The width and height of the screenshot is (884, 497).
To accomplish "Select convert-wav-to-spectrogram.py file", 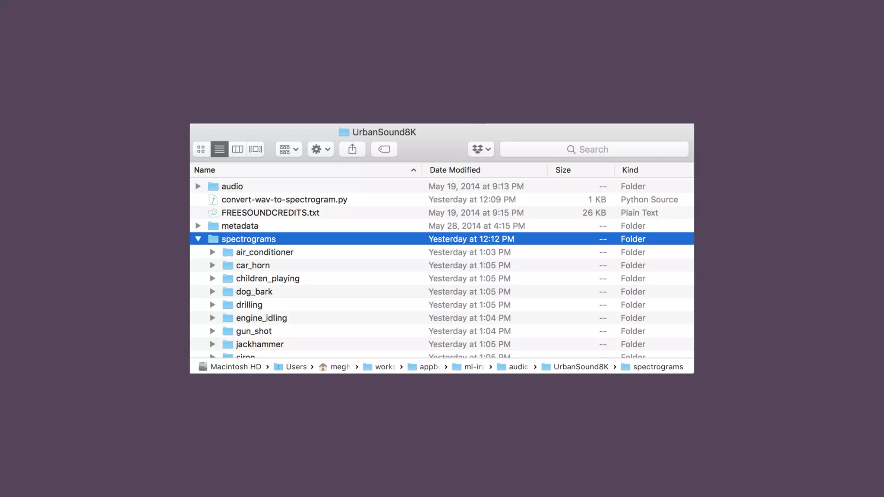I will [284, 200].
